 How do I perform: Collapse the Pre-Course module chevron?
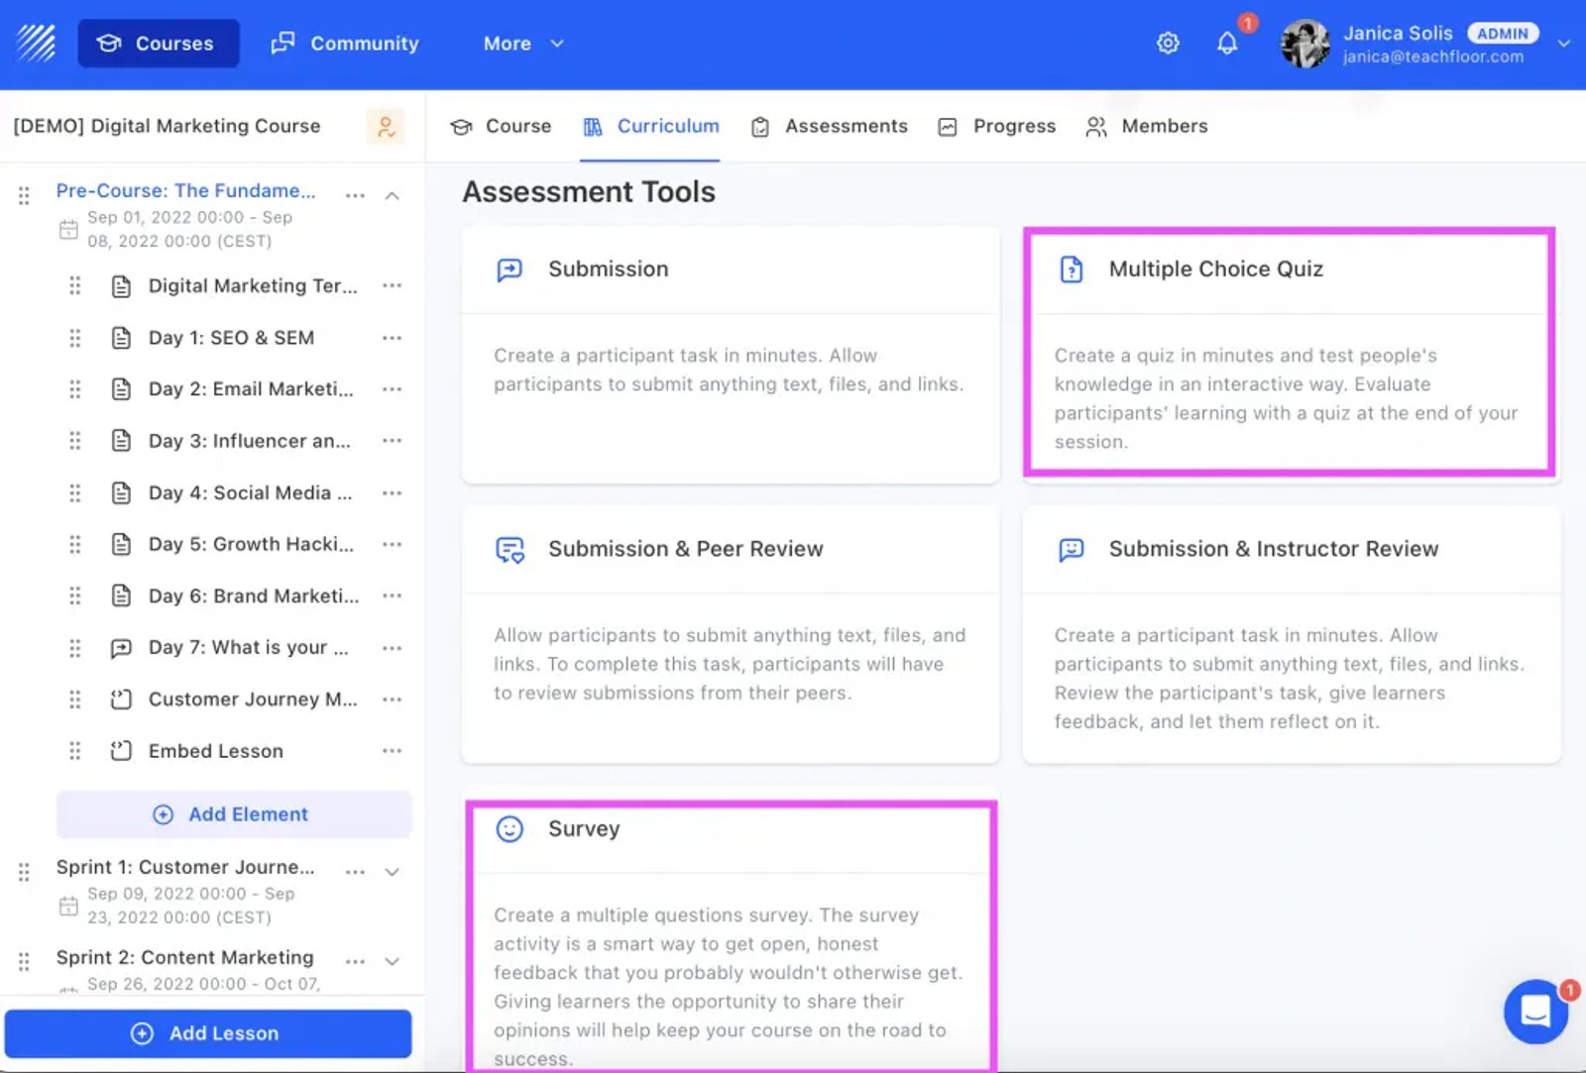(393, 195)
